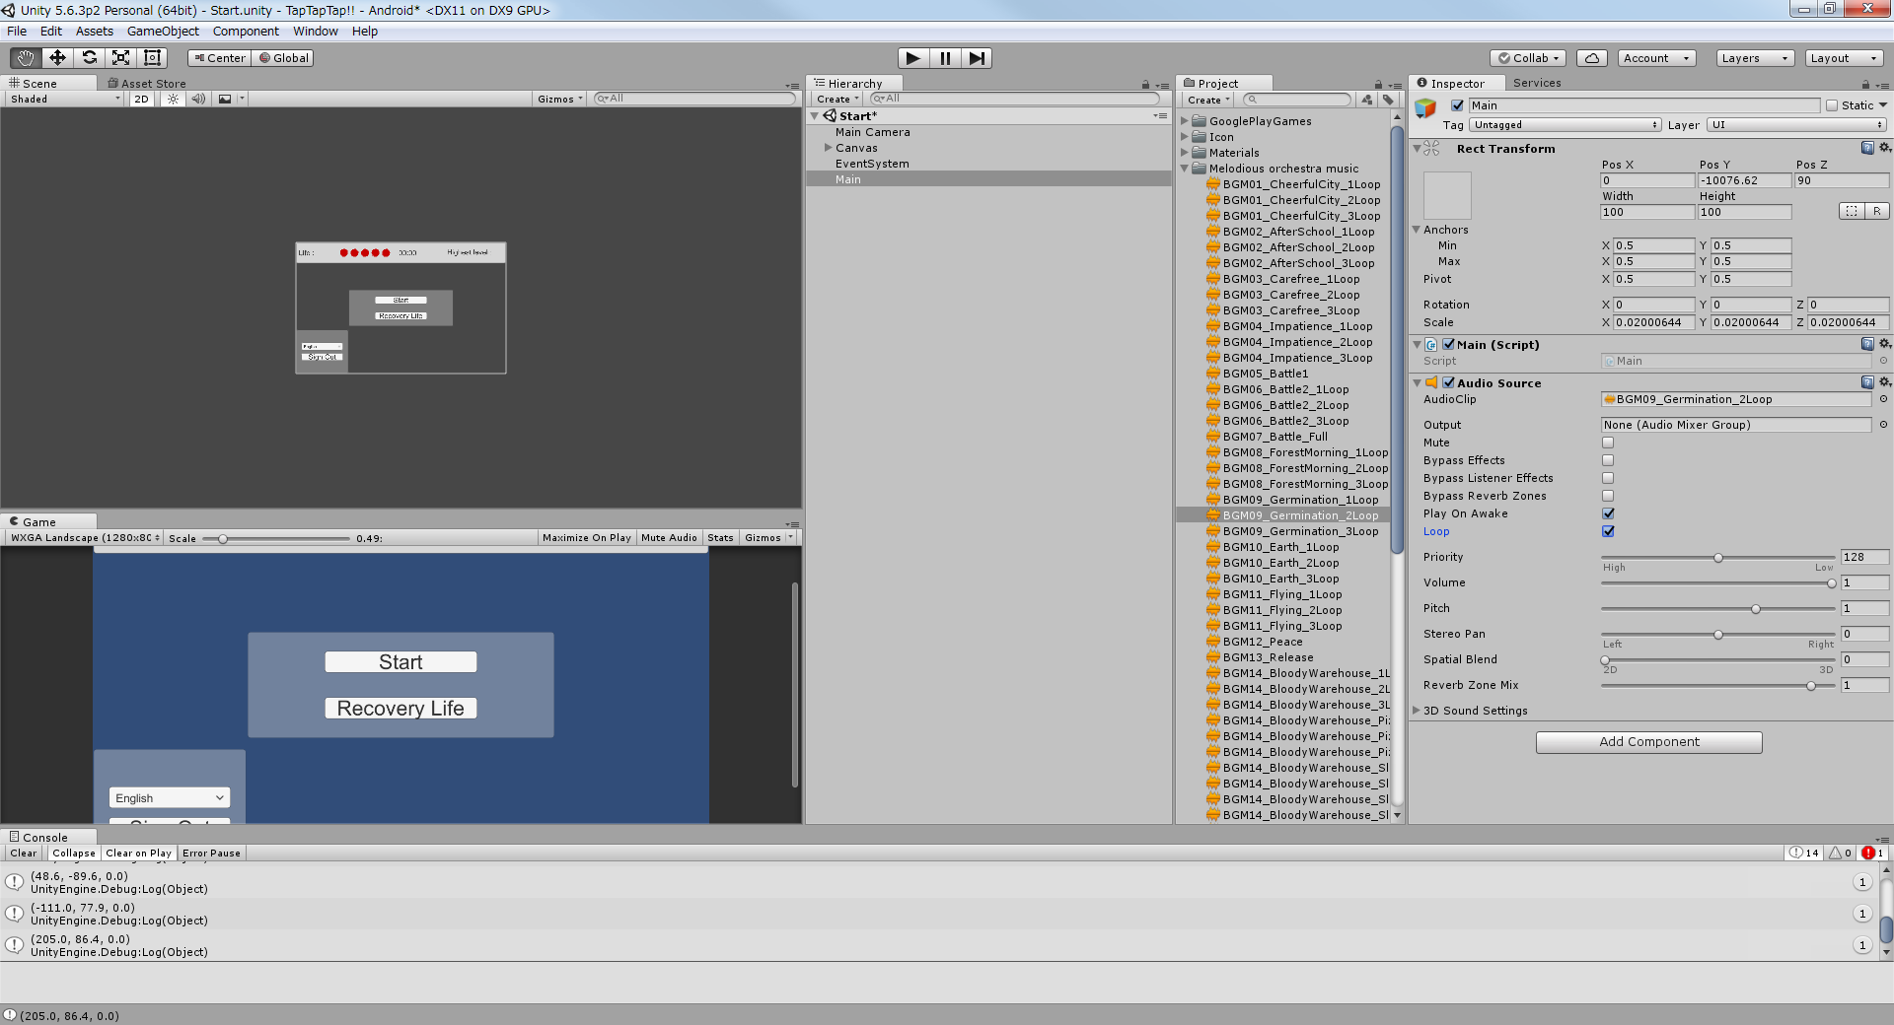Viewport: 1894px width, 1025px height.
Task: Open the Account dropdown
Action: [1656, 58]
